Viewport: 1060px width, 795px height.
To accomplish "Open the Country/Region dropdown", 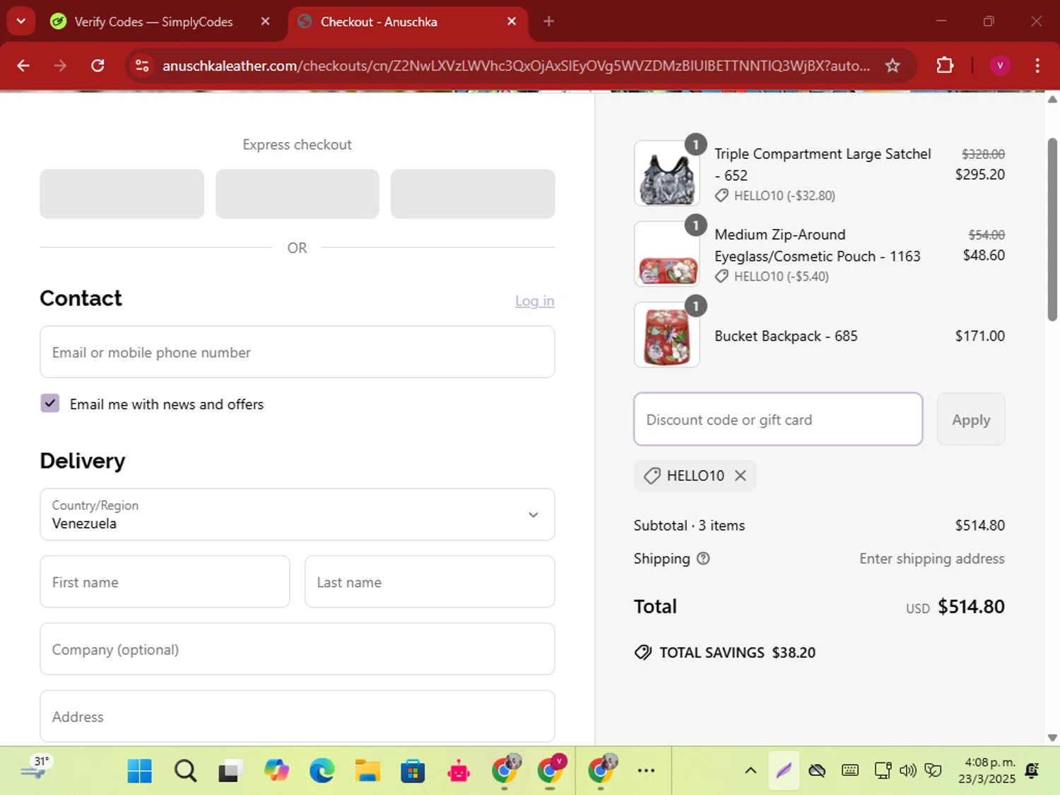I will coord(297,514).
